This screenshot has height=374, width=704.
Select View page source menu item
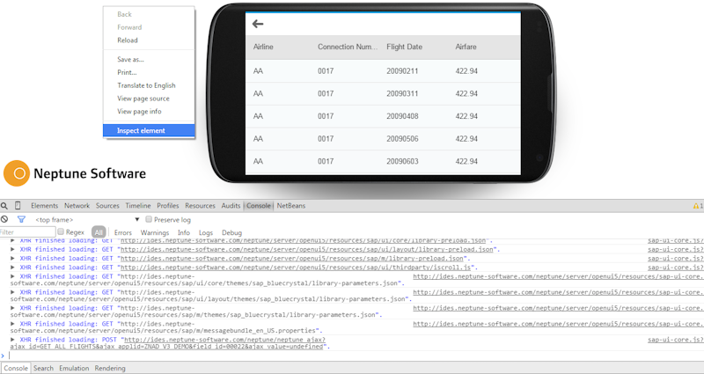(149, 99)
